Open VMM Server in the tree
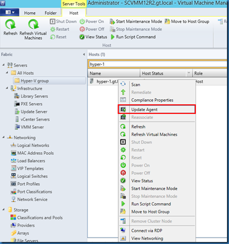This screenshot has height=244, width=229. [29, 127]
